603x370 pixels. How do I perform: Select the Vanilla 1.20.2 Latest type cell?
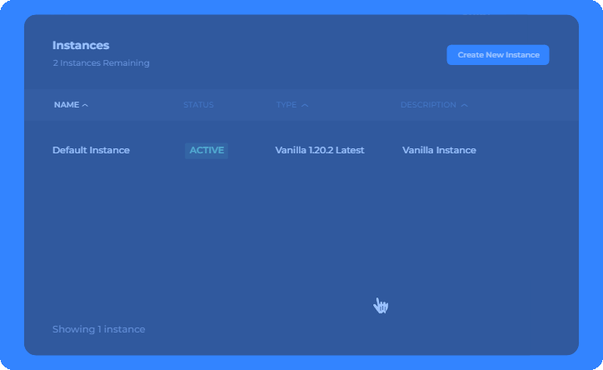pos(319,150)
